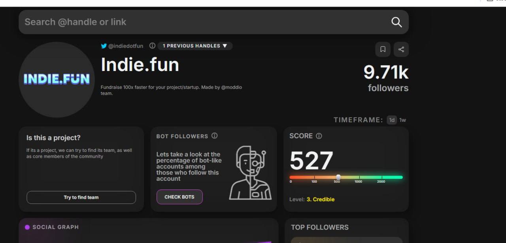Click the Top Followers heading

coord(320,227)
